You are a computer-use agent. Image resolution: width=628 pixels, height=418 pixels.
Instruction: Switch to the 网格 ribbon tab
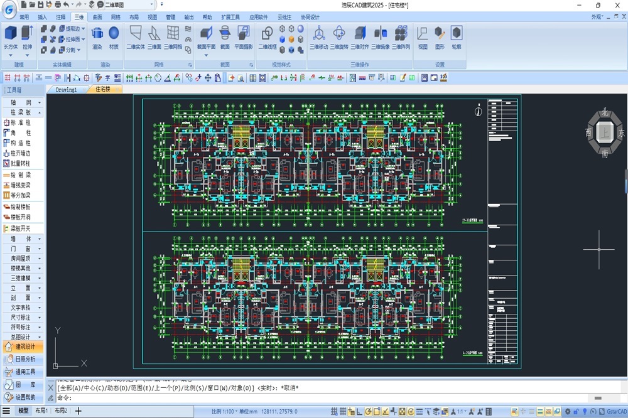tap(116, 18)
